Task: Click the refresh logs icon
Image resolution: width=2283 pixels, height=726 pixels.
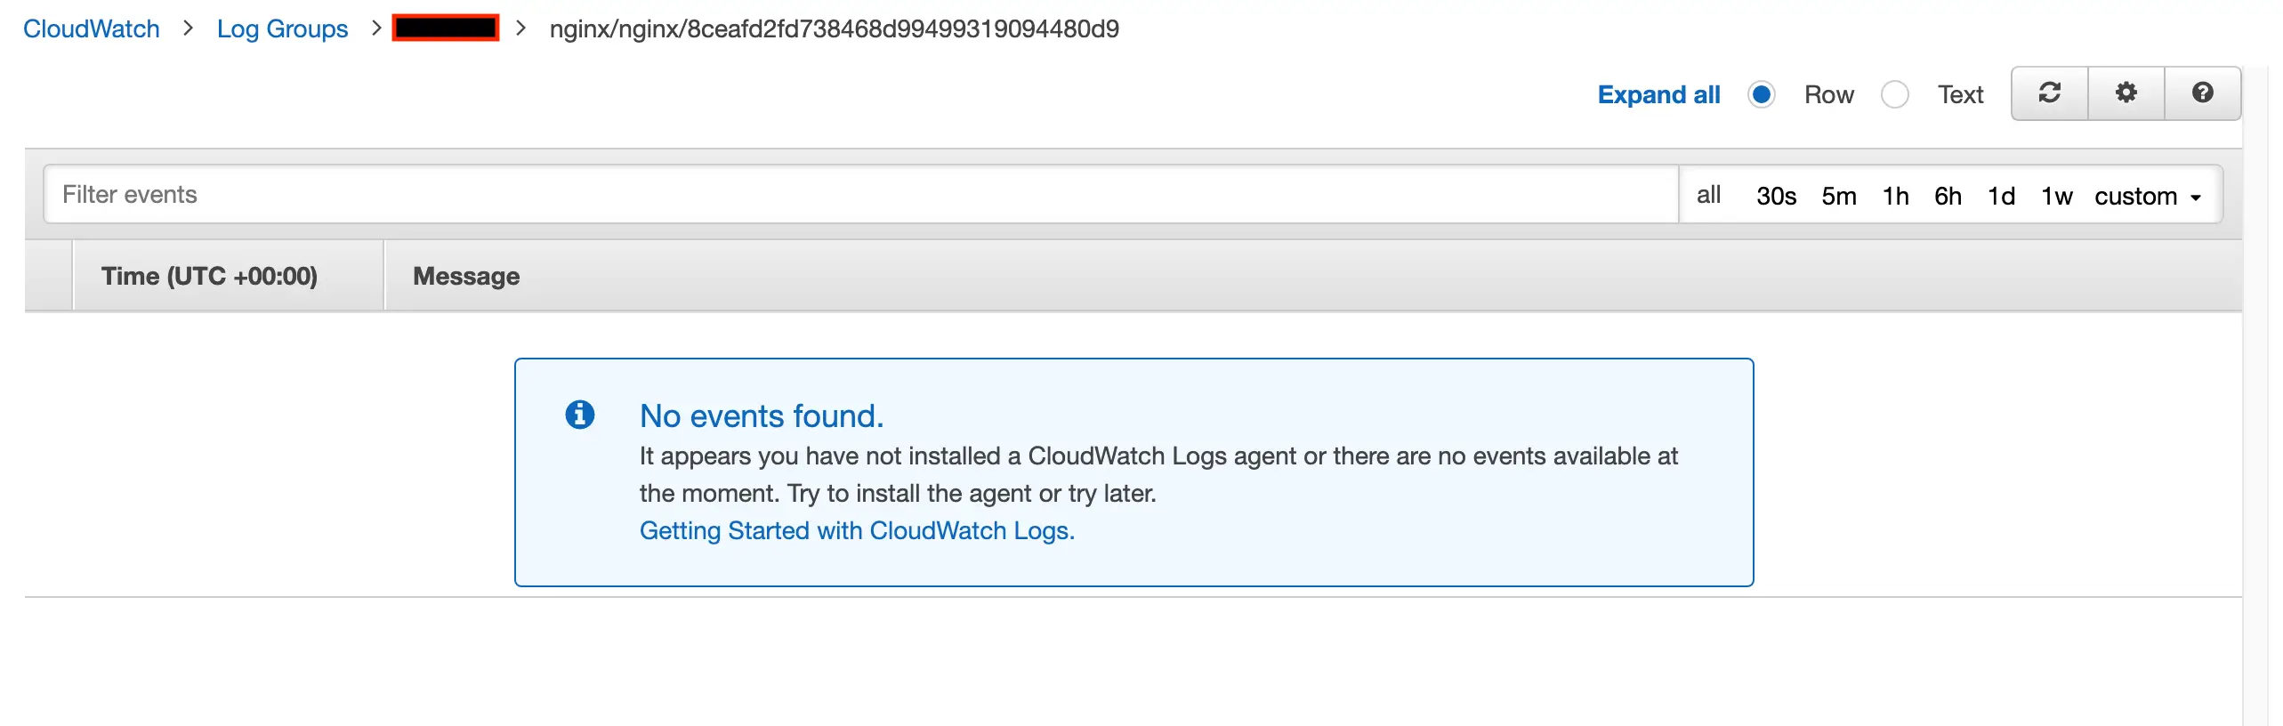Action: 2049,93
